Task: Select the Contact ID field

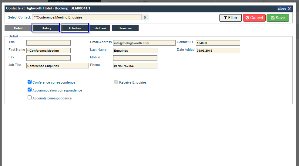Action: point(218,43)
